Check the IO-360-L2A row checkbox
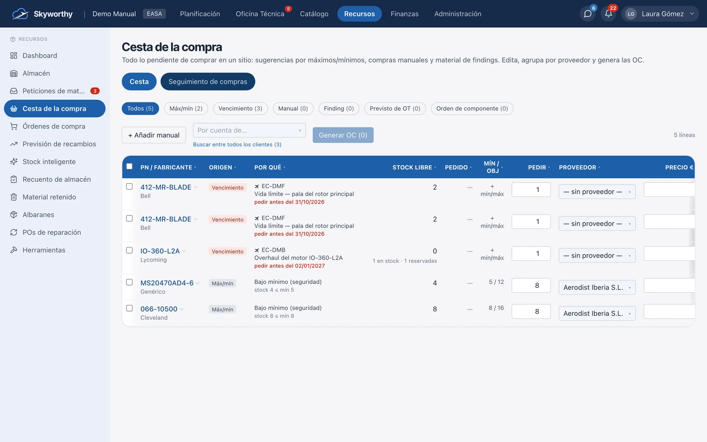This screenshot has width=707, height=442. click(x=129, y=250)
